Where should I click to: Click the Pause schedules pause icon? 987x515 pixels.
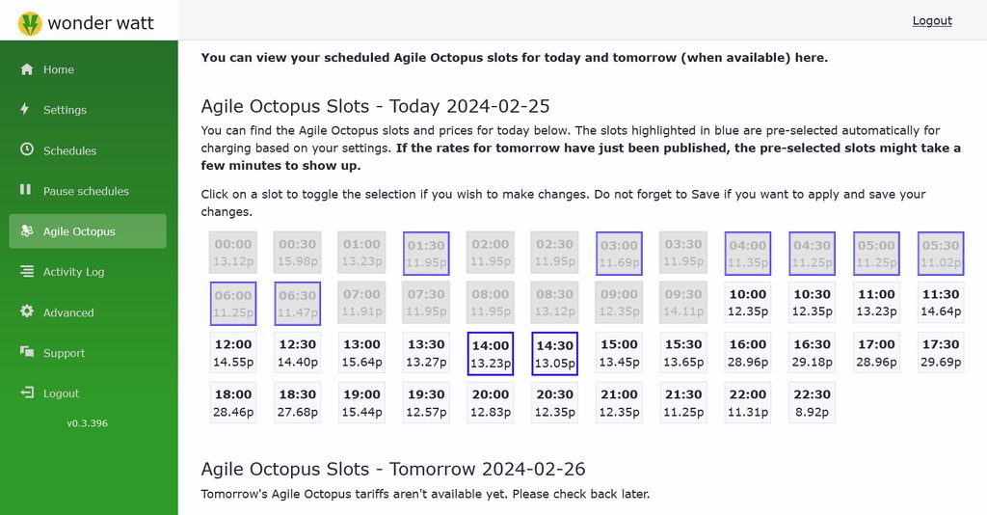pyautogui.click(x=26, y=190)
